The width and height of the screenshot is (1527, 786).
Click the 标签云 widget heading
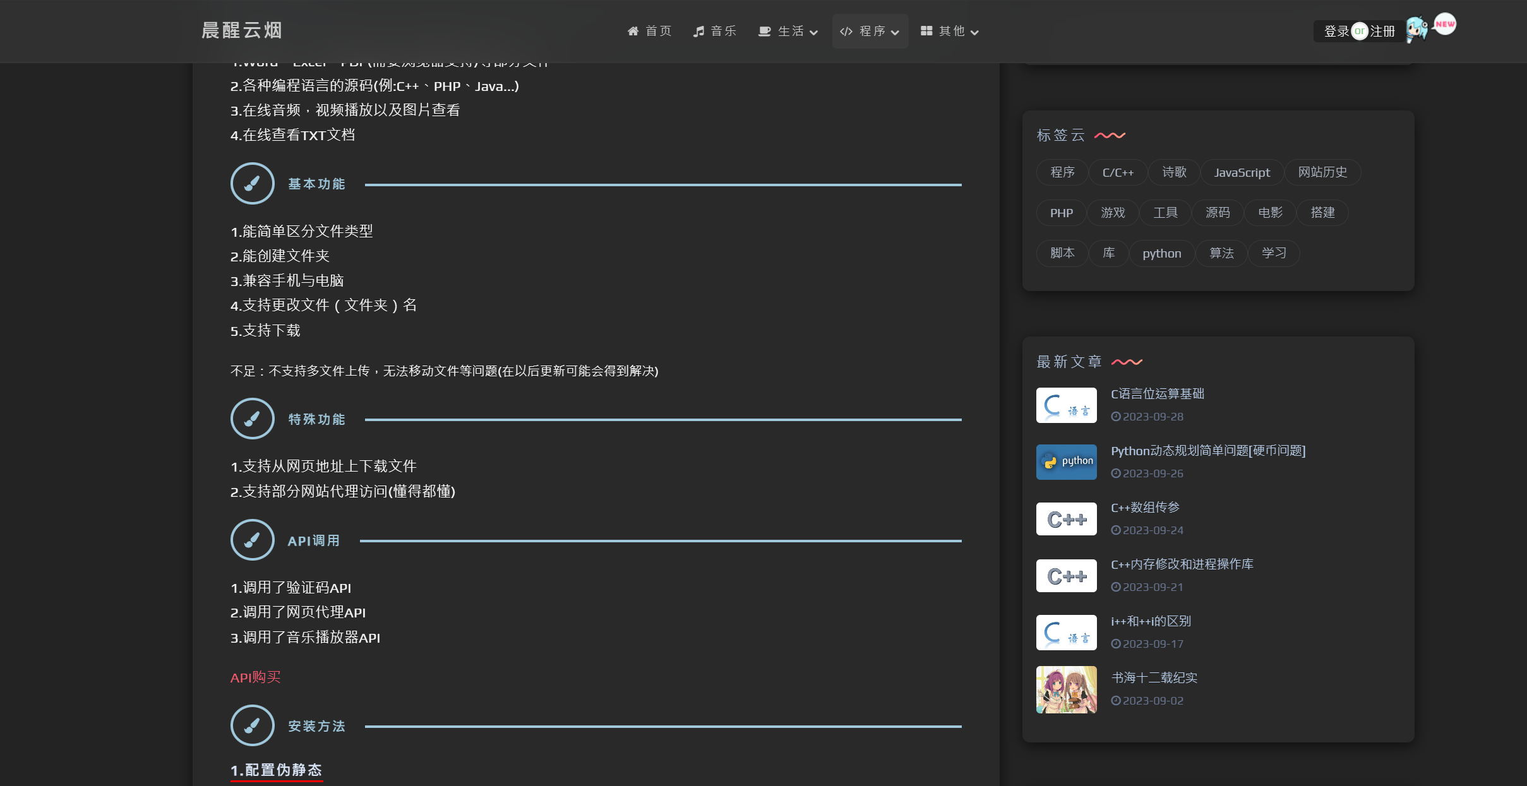coord(1061,135)
